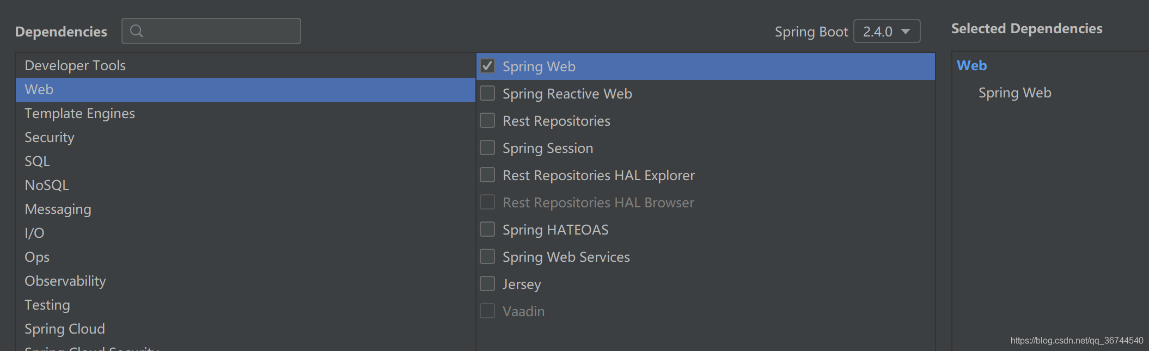Enable Rest Repositories HAL Explorer
The width and height of the screenshot is (1149, 351).
[487, 175]
